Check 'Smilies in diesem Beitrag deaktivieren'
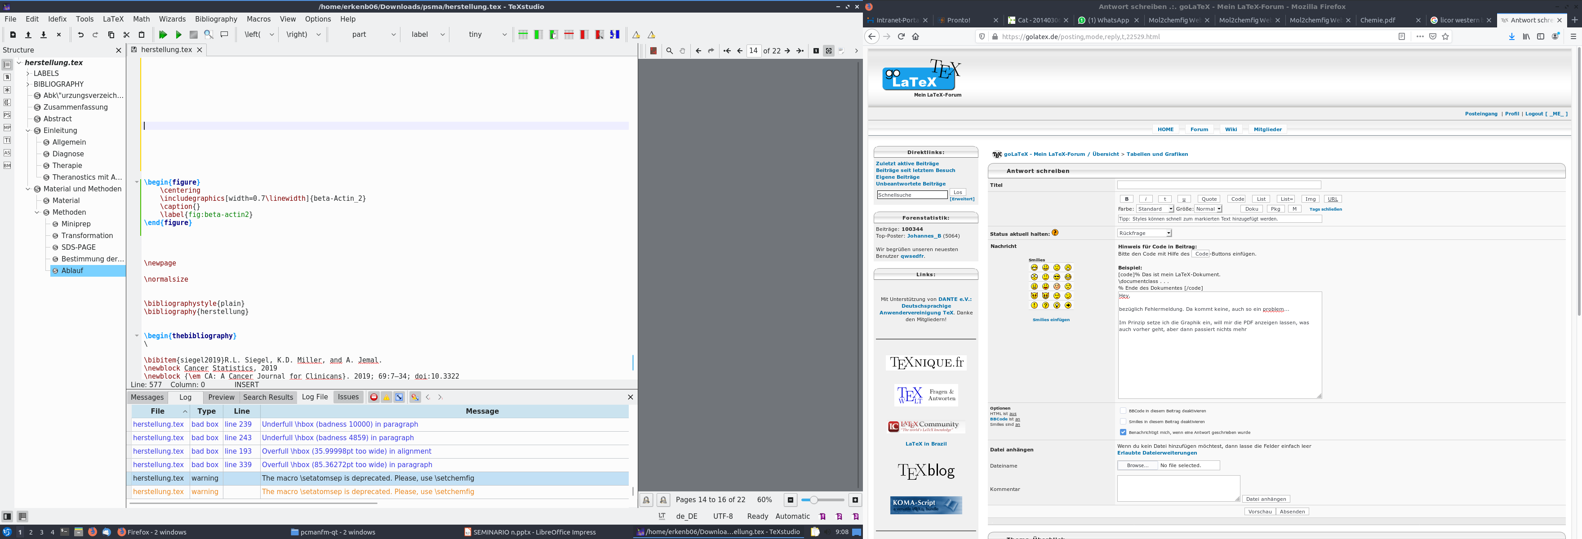This screenshot has height=539, width=1582. click(x=1123, y=422)
